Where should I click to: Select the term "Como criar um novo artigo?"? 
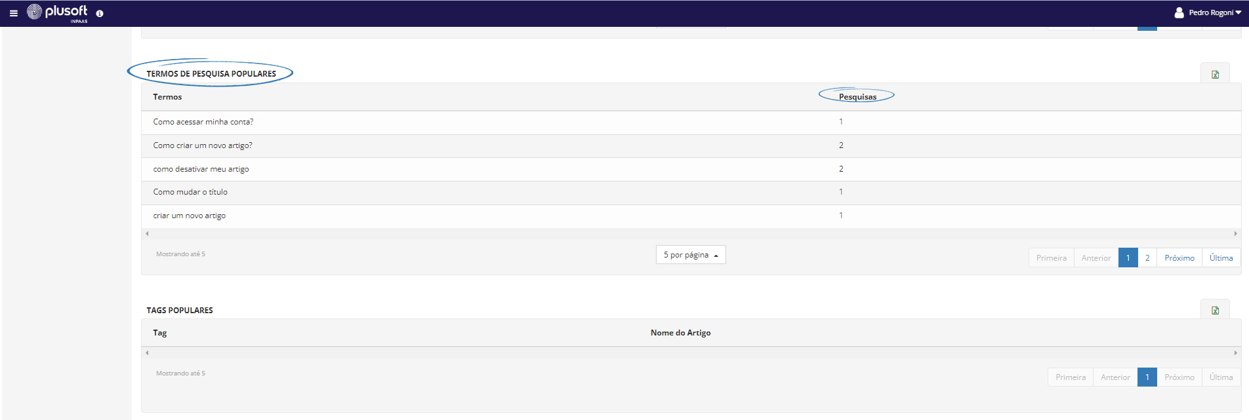[x=203, y=145]
